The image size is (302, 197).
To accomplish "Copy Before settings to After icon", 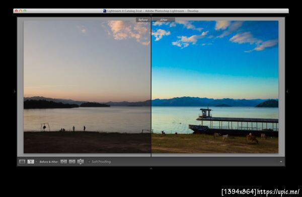I will 64,162.
